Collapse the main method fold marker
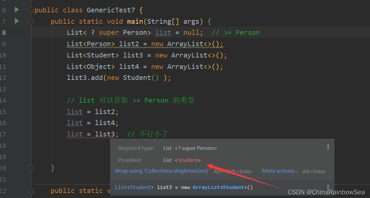Screen dimensions: 370x198 [x=31, y=22]
